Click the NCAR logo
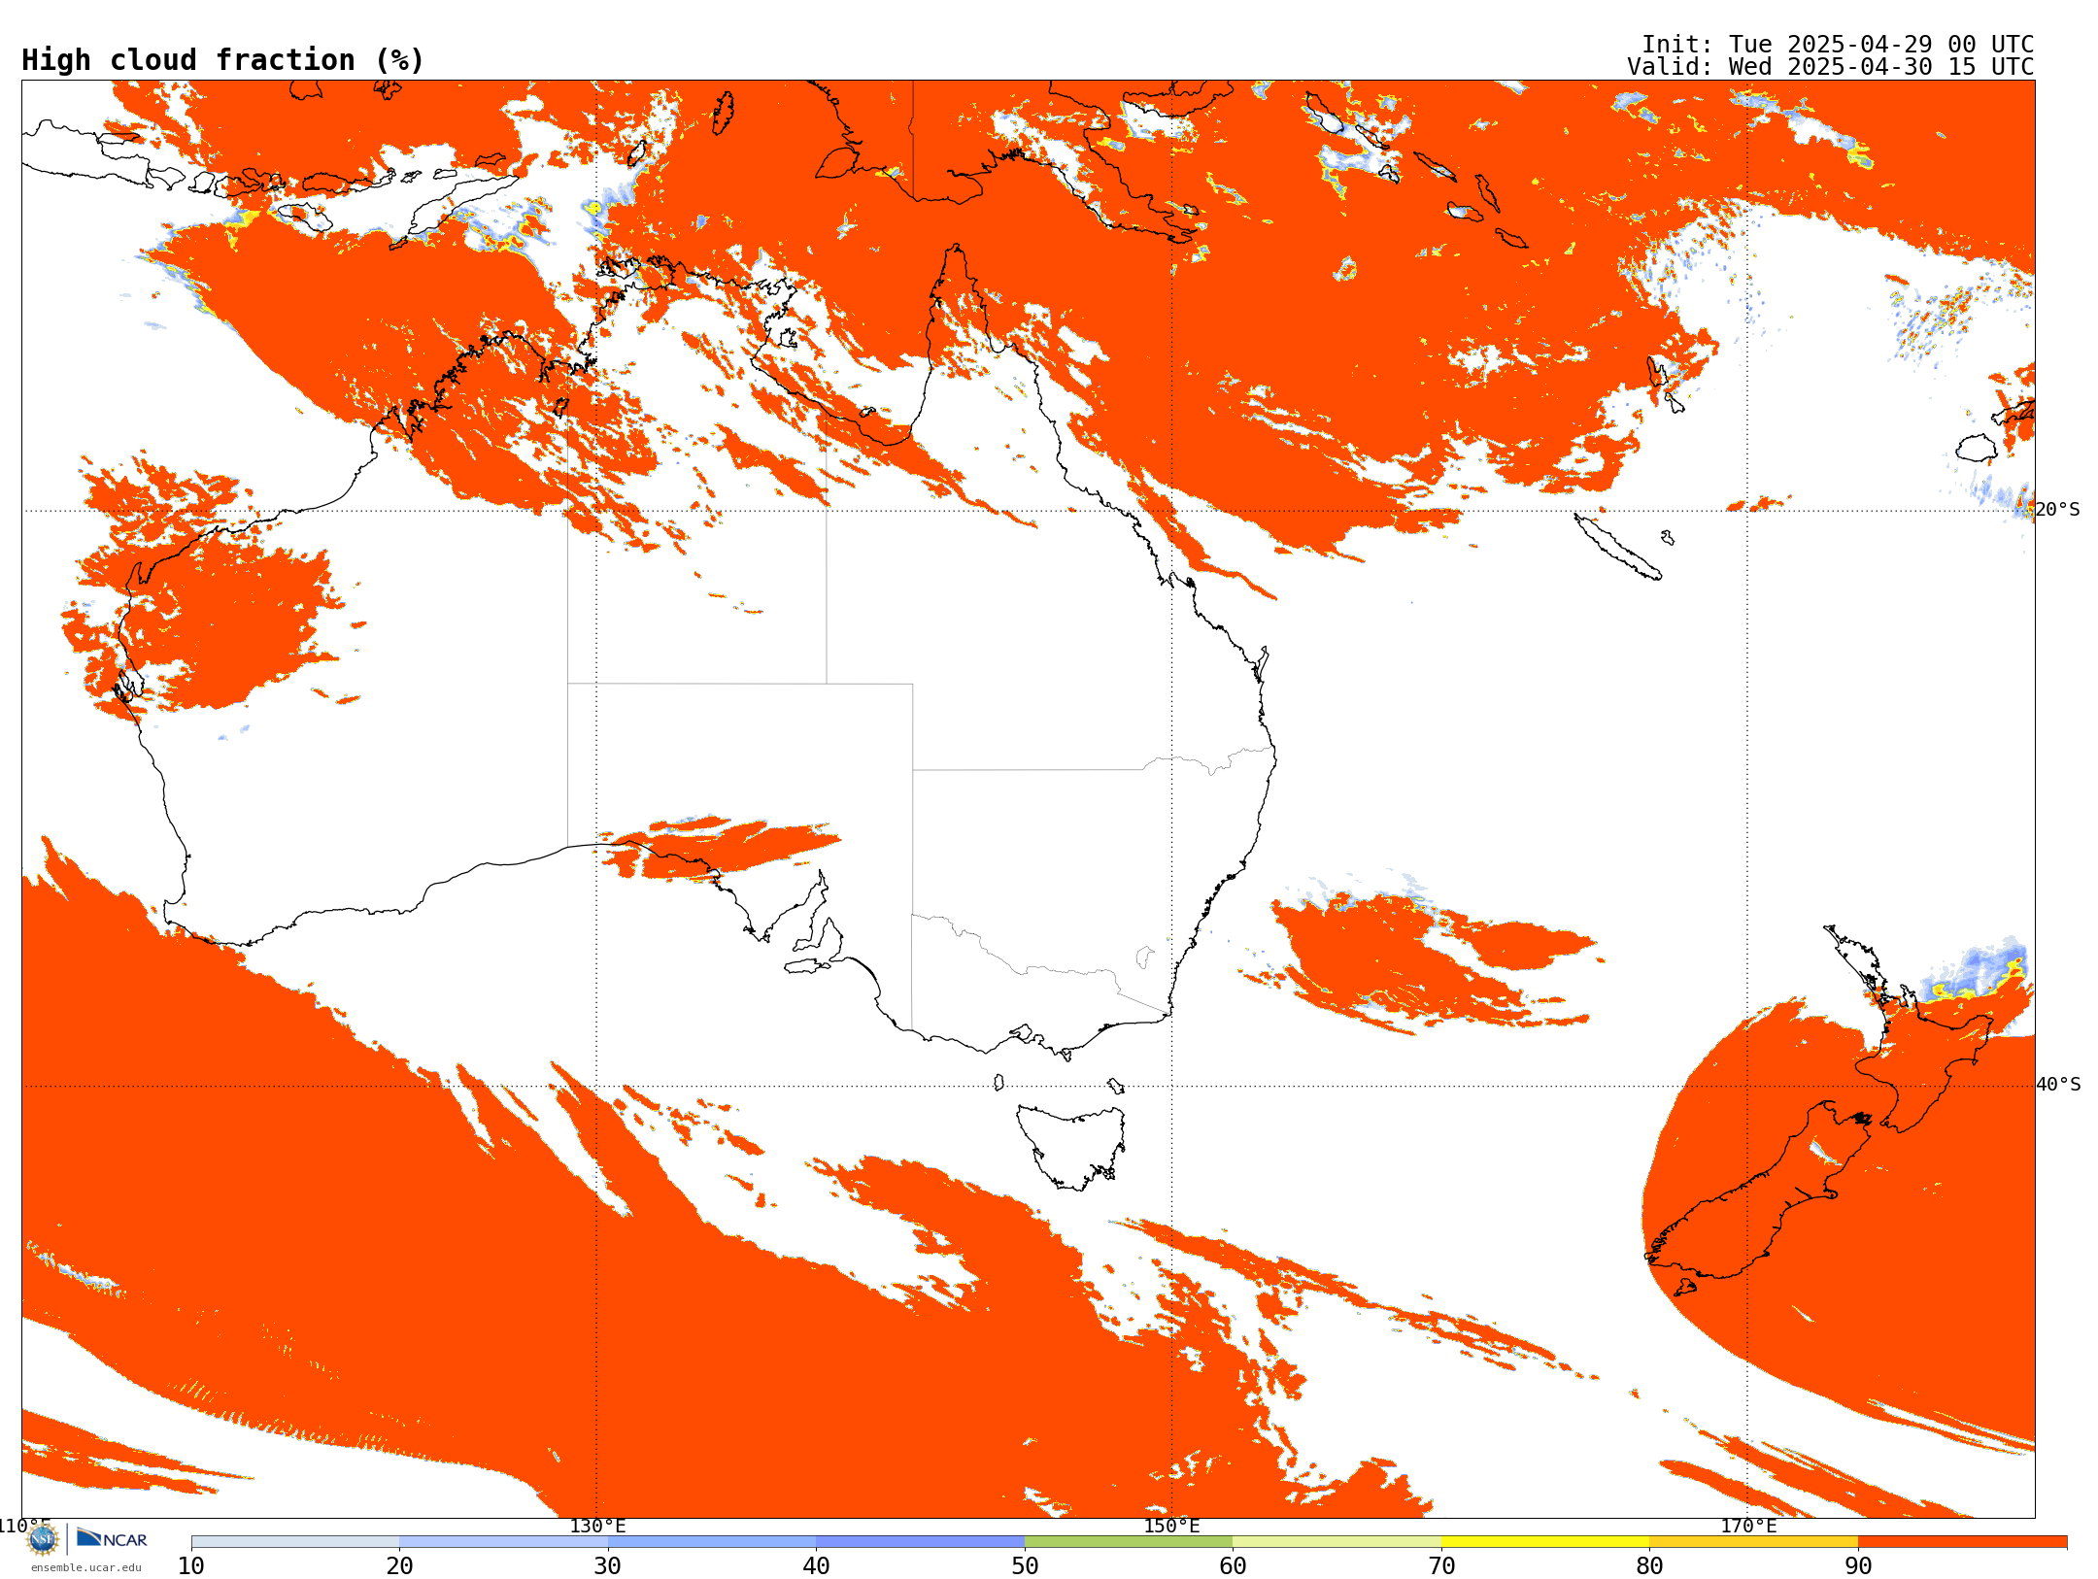 point(112,1539)
